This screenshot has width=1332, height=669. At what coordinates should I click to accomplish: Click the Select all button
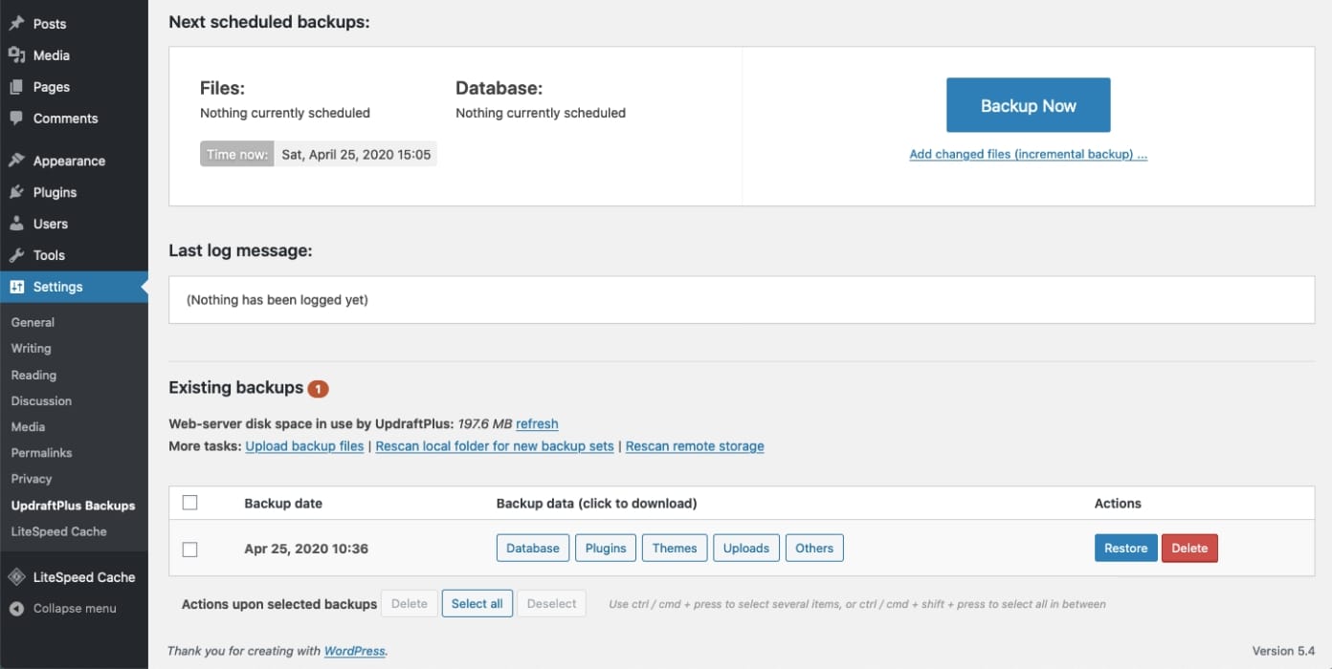(x=477, y=603)
